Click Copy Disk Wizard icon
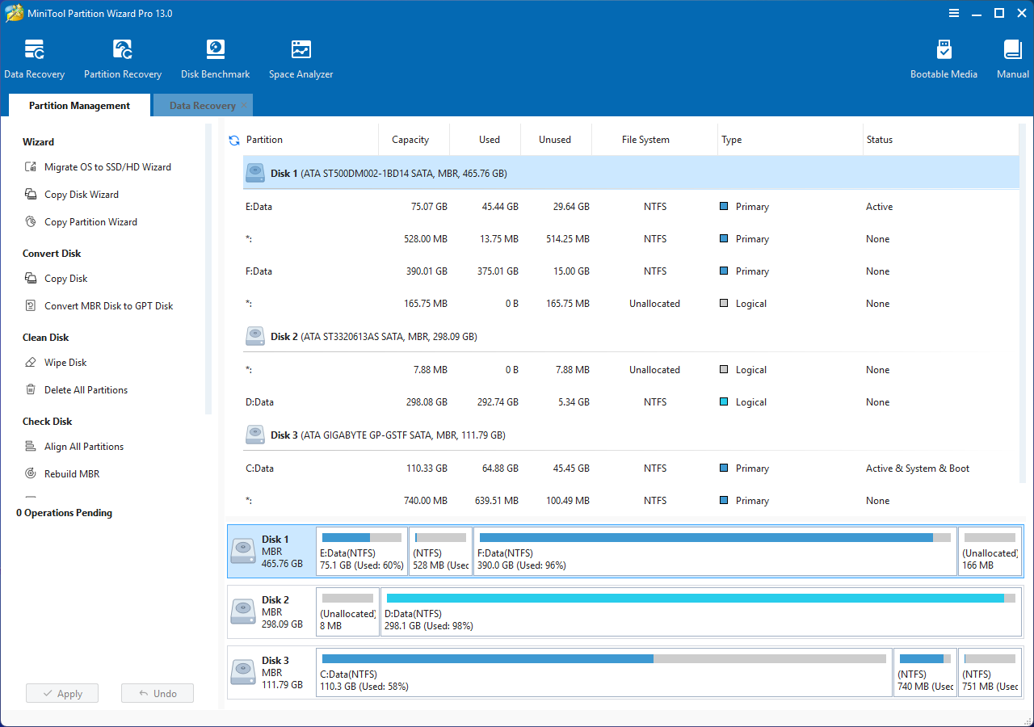The width and height of the screenshot is (1034, 727). (31, 195)
